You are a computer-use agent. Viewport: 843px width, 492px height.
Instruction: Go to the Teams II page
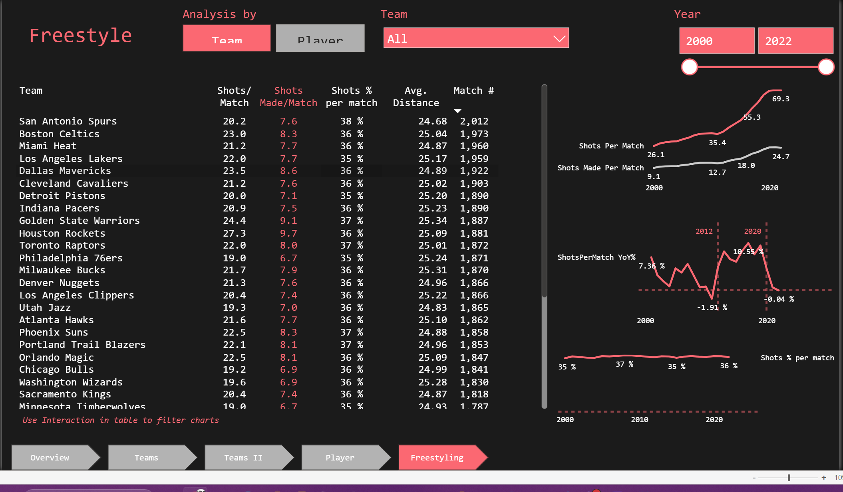[249, 457]
